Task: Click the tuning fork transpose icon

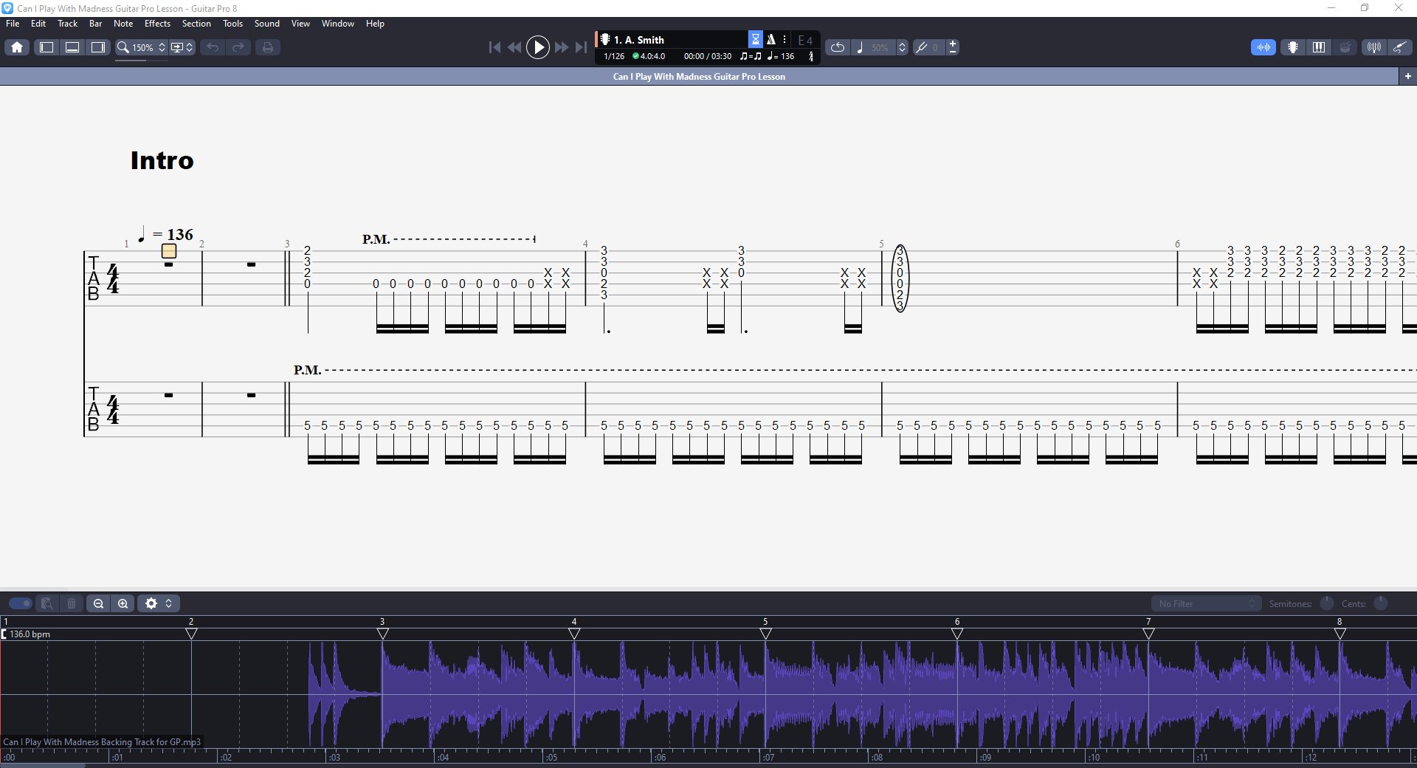Action: [921, 47]
